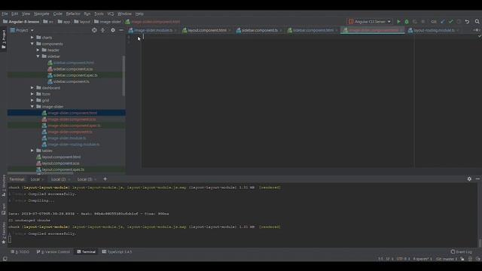Expand the grid folder
This screenshot has height=271, width=482.
32,100
